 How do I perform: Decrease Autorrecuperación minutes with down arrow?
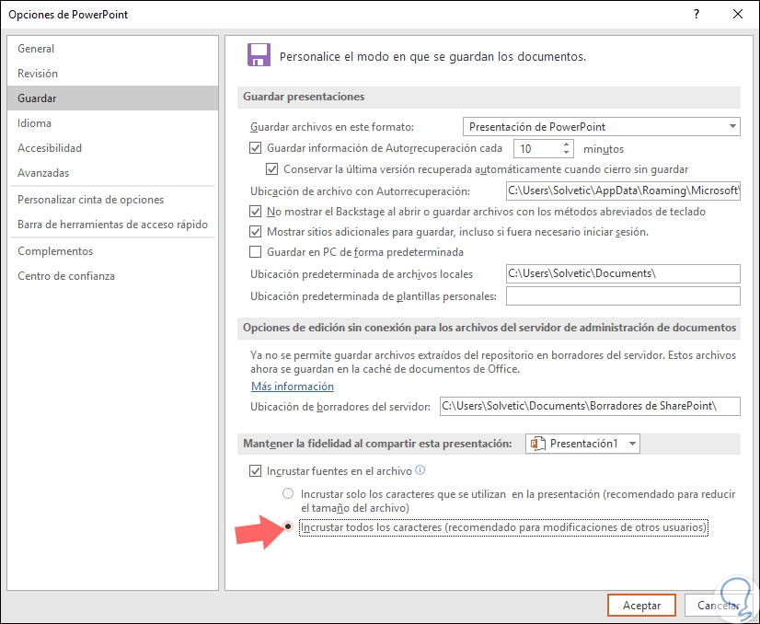tap(566, 152)
